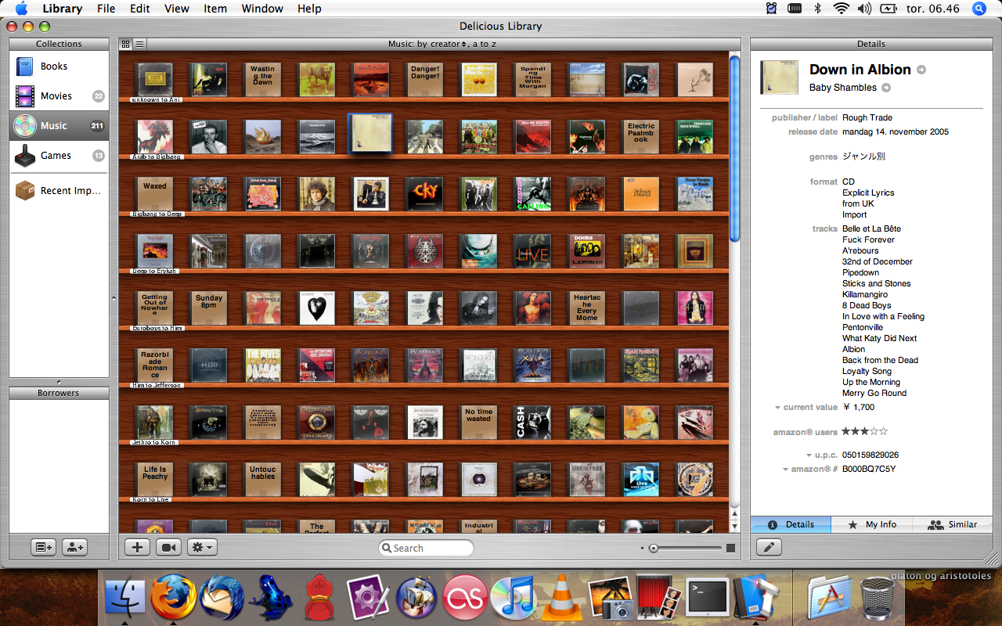Click the shelf vertical scrollbar thumb

tap(734, 149)
